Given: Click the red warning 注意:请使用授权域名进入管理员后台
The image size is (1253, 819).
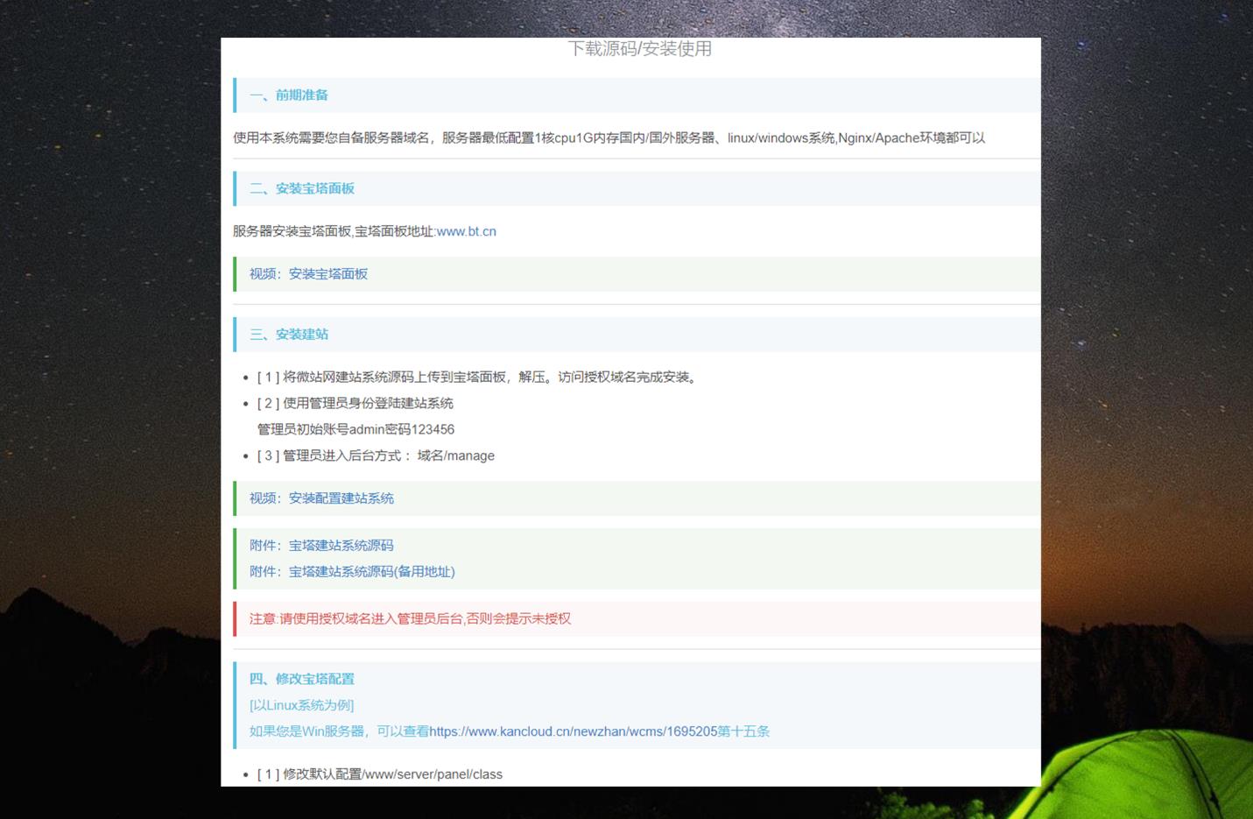Looking at the screenshot, I should (x=410, y=619).
